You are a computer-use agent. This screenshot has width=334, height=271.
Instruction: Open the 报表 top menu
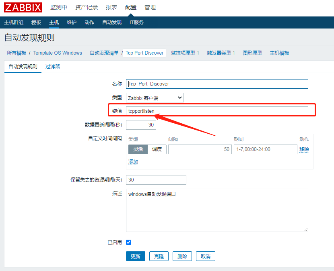111,7
